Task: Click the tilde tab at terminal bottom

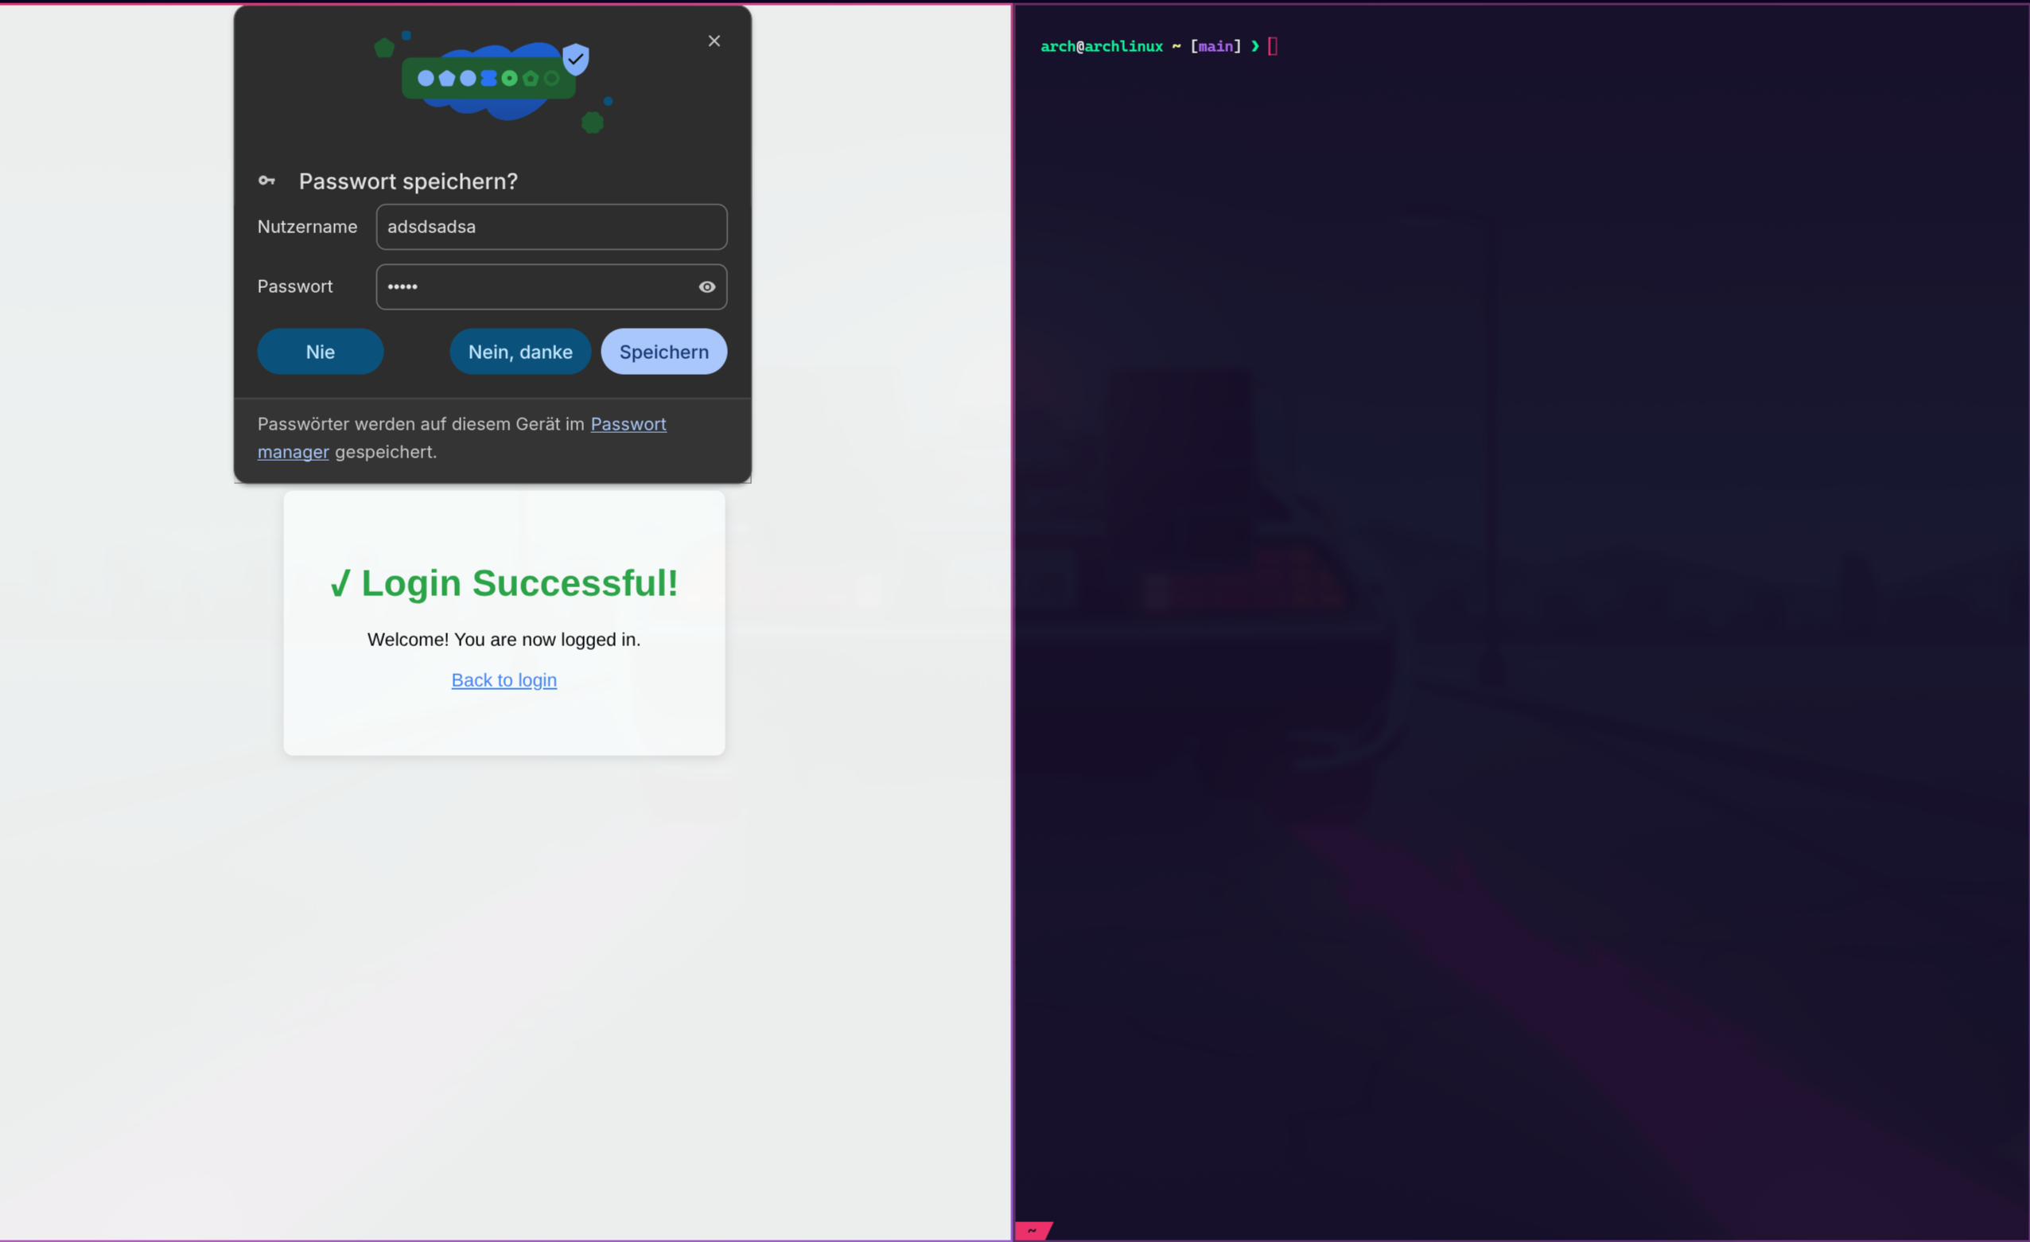Action: 1032,1230
